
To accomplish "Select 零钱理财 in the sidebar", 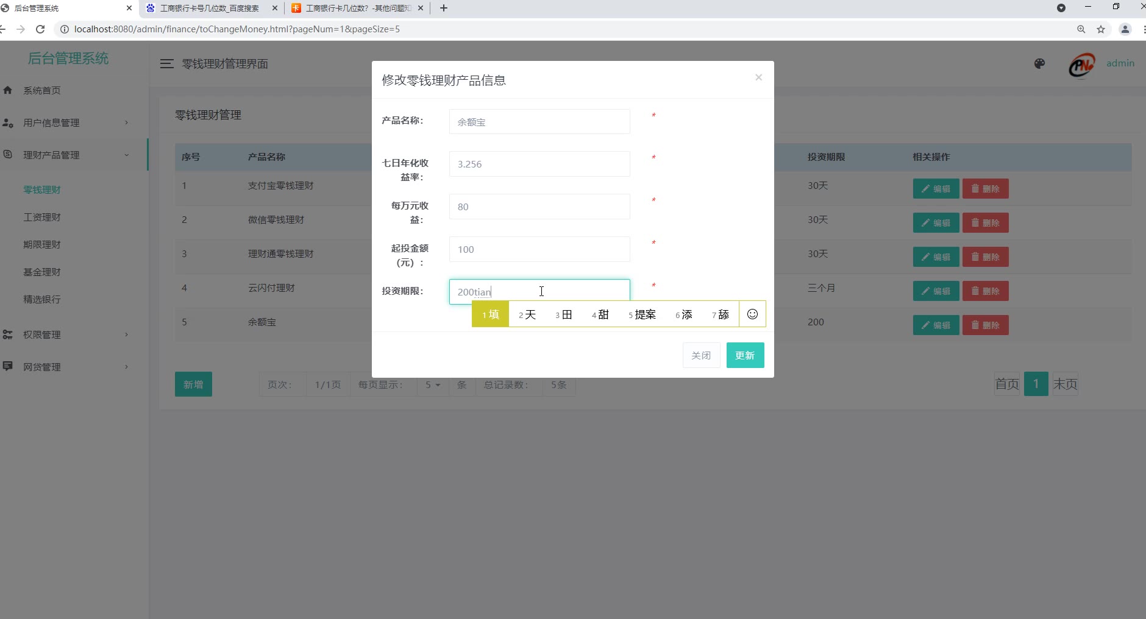I will (x=42, y=189).
